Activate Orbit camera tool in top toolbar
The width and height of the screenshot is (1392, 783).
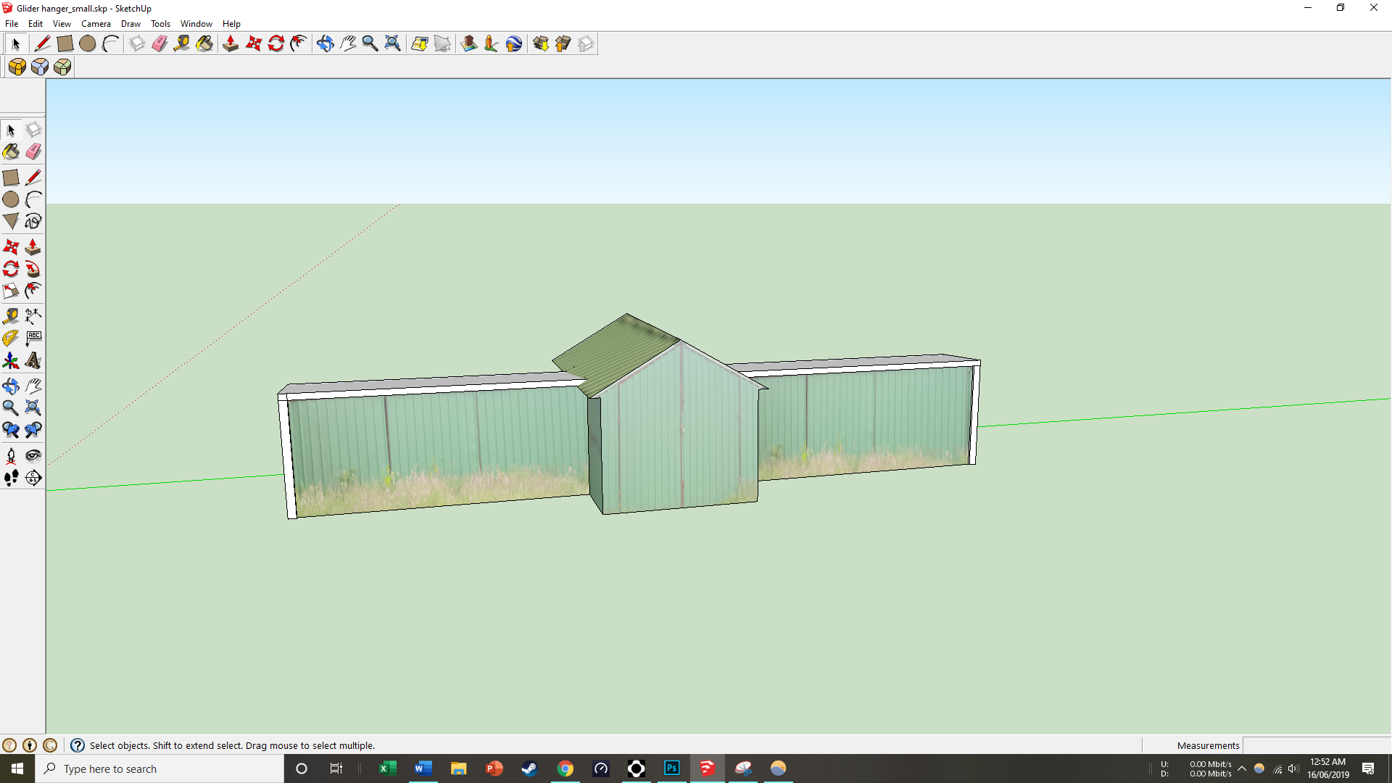[325, 44]
